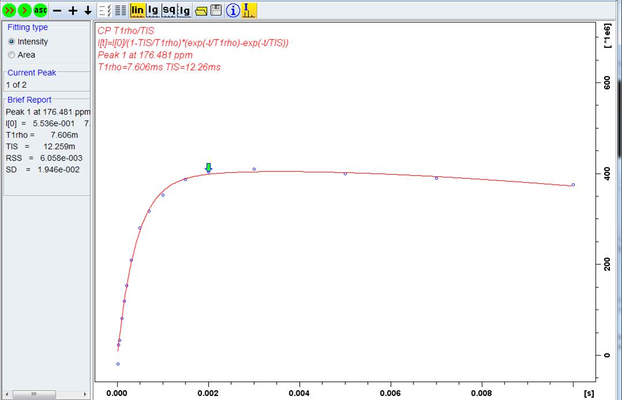
Task: Click the down arrow toolbar icon
Action: point(88,10)
